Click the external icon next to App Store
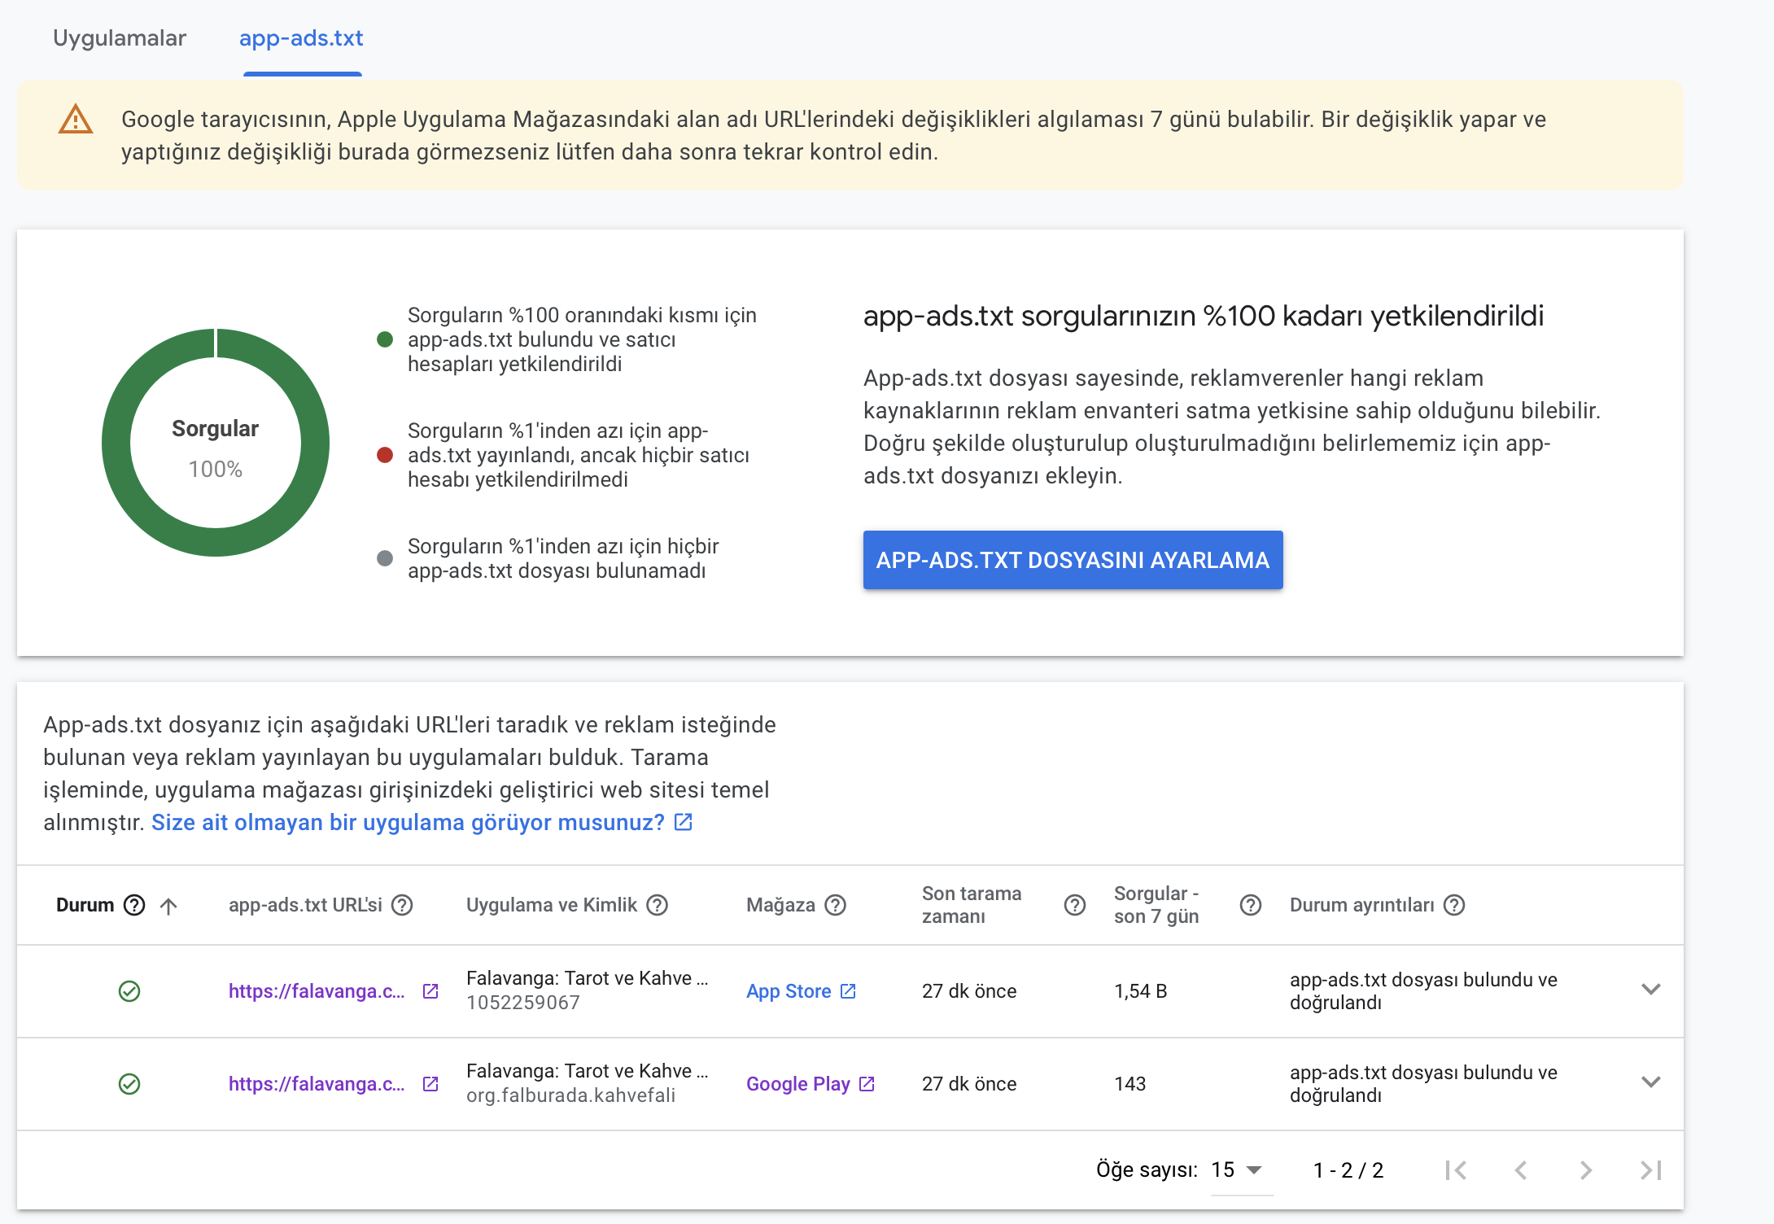1774x1224 pixels. tap(848, 991)
